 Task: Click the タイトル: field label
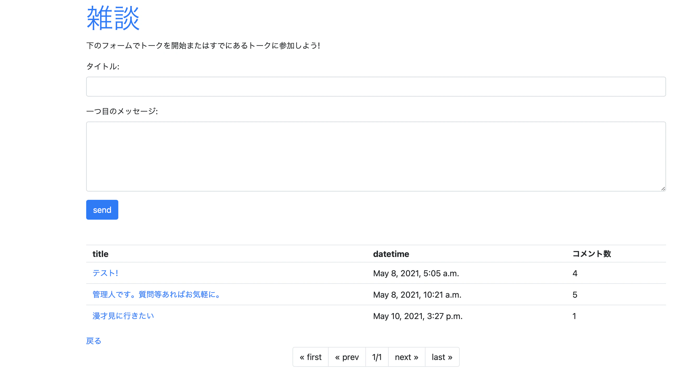(103, 66)
